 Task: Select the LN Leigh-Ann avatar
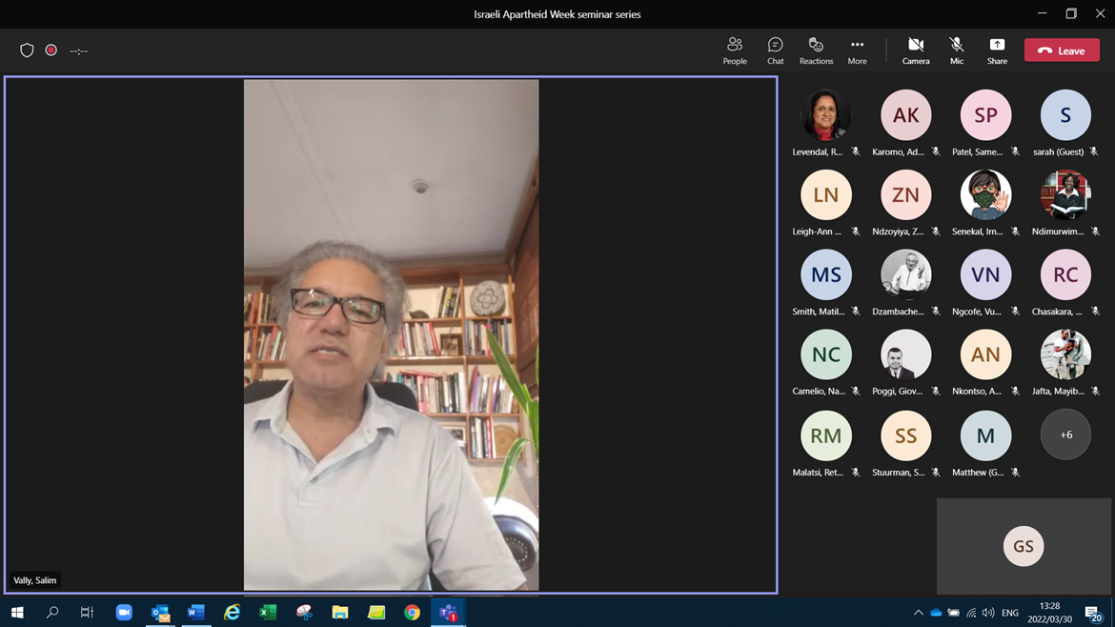[825, 194]
